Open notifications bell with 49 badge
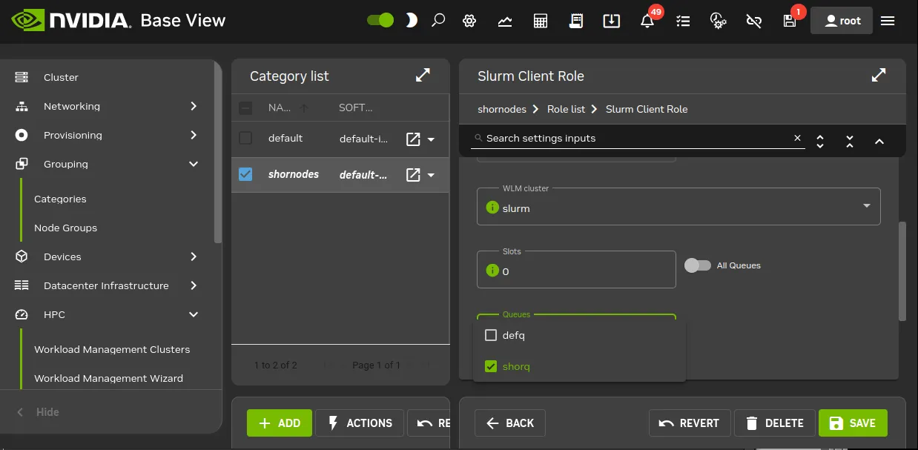This screenshot has width=918, height=450. [x=647, y=20]
